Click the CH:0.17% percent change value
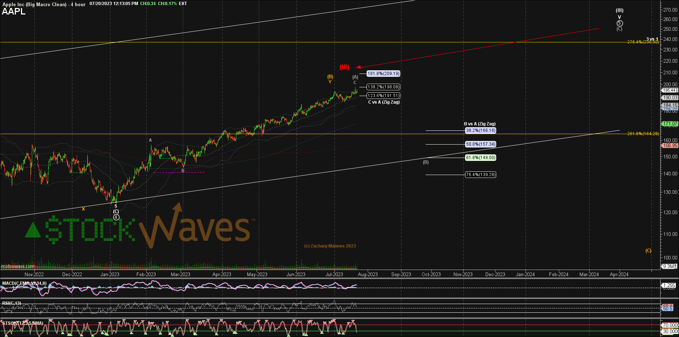This screenshot has height=337, width=679. pyautogui.click(x=167, y=4)
